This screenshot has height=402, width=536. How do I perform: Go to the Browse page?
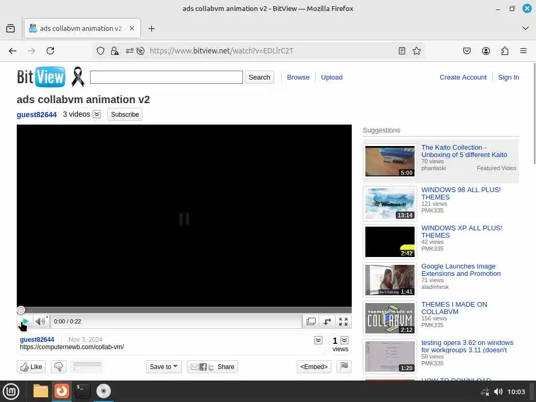[x=298, y=77]
